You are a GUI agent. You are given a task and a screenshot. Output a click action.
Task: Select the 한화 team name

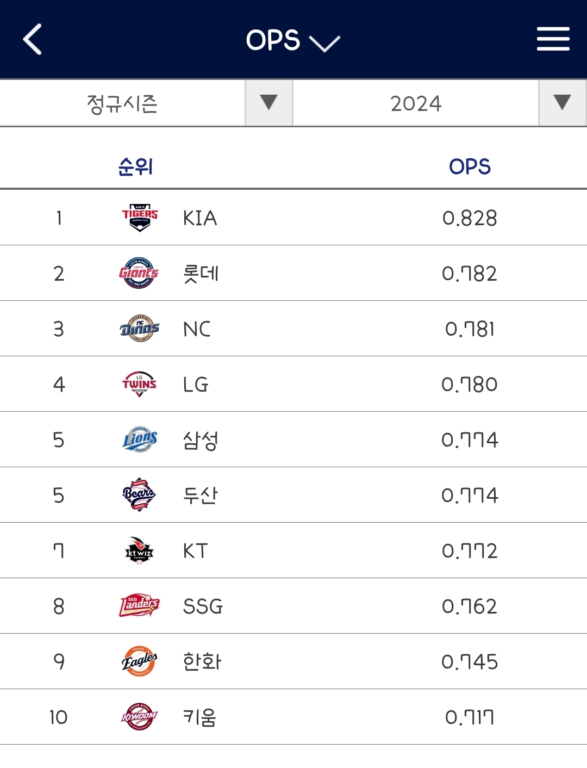(x=202, y=661)
